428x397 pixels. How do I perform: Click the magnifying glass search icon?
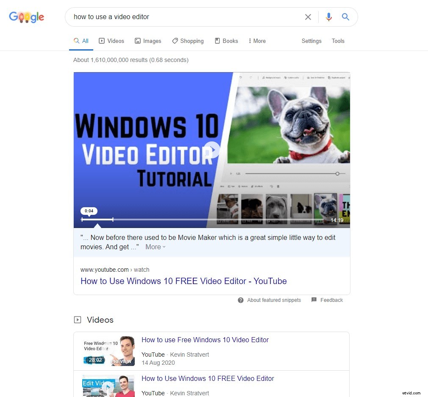coord(345,17)
